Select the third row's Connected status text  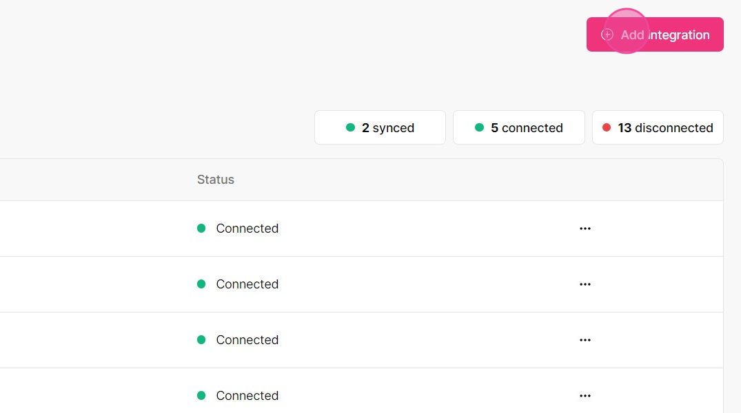tap(247, 340)
